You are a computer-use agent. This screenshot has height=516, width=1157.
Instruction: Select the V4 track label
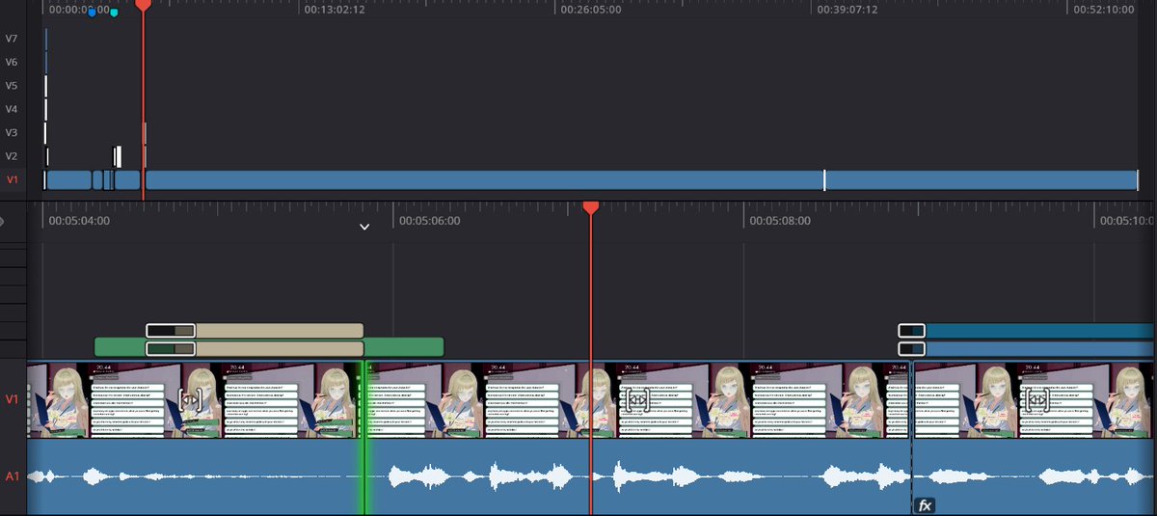[12, 109]
